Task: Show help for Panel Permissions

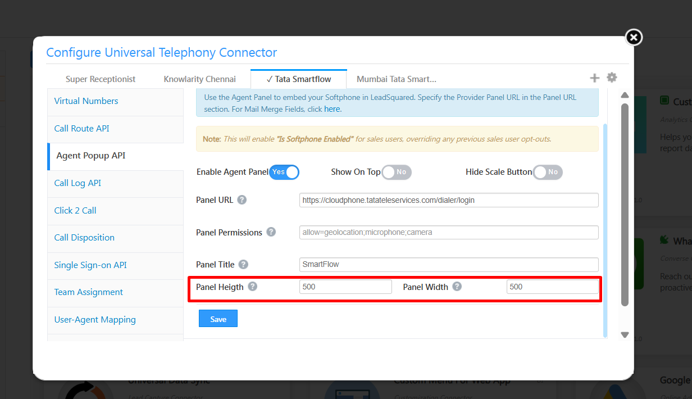Action: pos(271,232)
